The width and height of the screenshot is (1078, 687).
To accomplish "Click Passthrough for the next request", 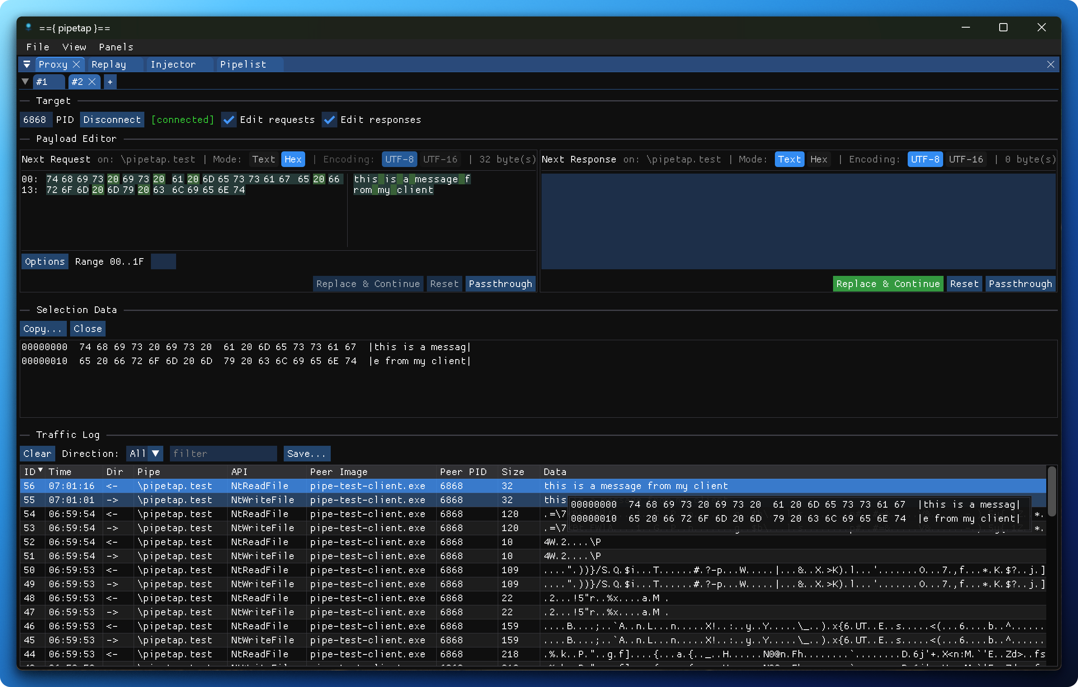I will click(x=500, y=283).
